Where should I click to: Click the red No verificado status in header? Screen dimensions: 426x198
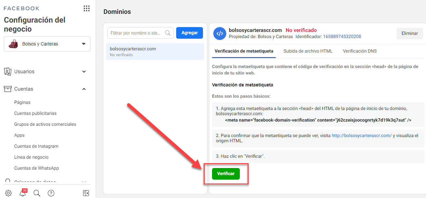coord(301,30)
